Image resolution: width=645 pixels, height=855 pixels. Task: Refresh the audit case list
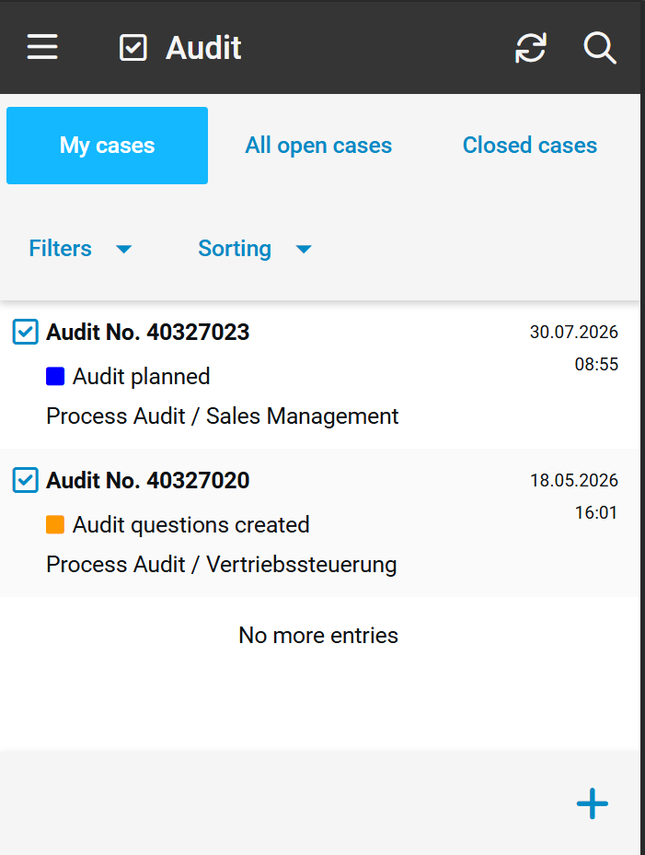(x=530, y=47)
